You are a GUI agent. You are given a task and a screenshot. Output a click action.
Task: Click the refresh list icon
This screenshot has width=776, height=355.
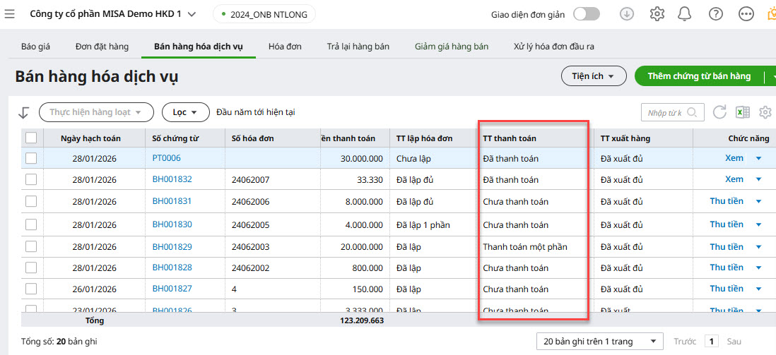(x=719, y=112)
